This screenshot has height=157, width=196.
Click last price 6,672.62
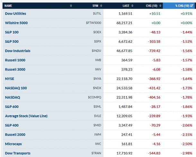125,42
